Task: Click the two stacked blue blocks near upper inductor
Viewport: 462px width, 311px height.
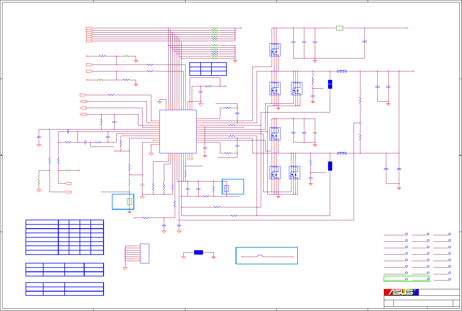Action: 330,84
